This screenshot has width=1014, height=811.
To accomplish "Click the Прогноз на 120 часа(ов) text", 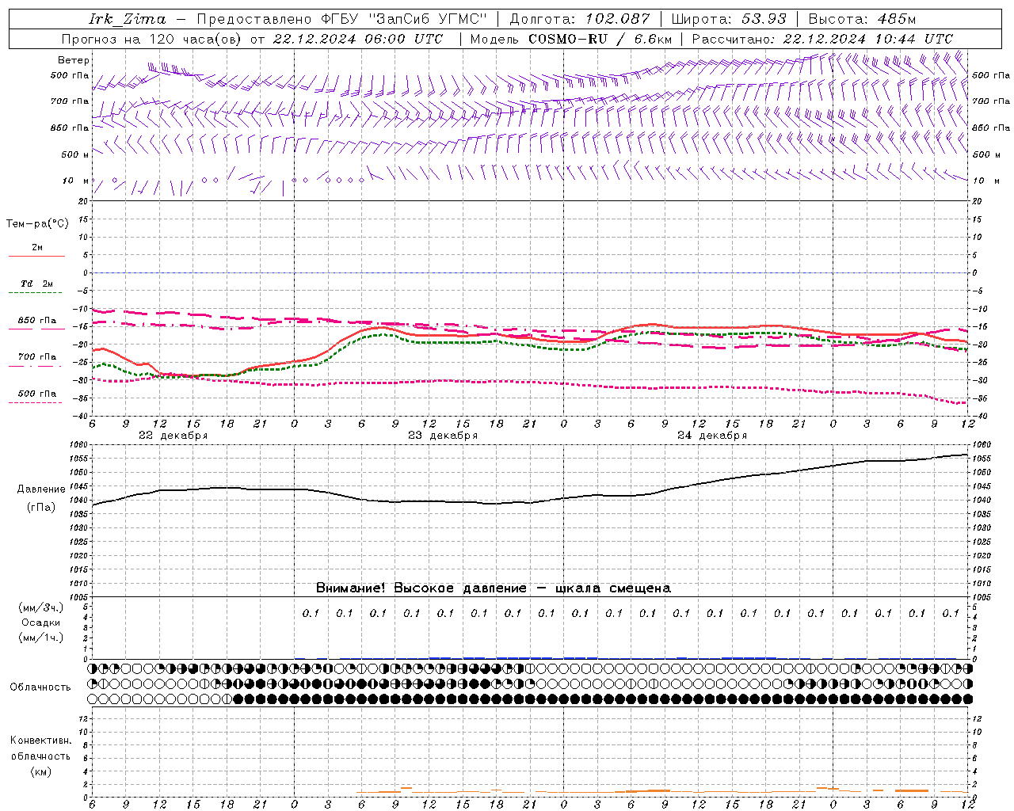I will (153, 39).
